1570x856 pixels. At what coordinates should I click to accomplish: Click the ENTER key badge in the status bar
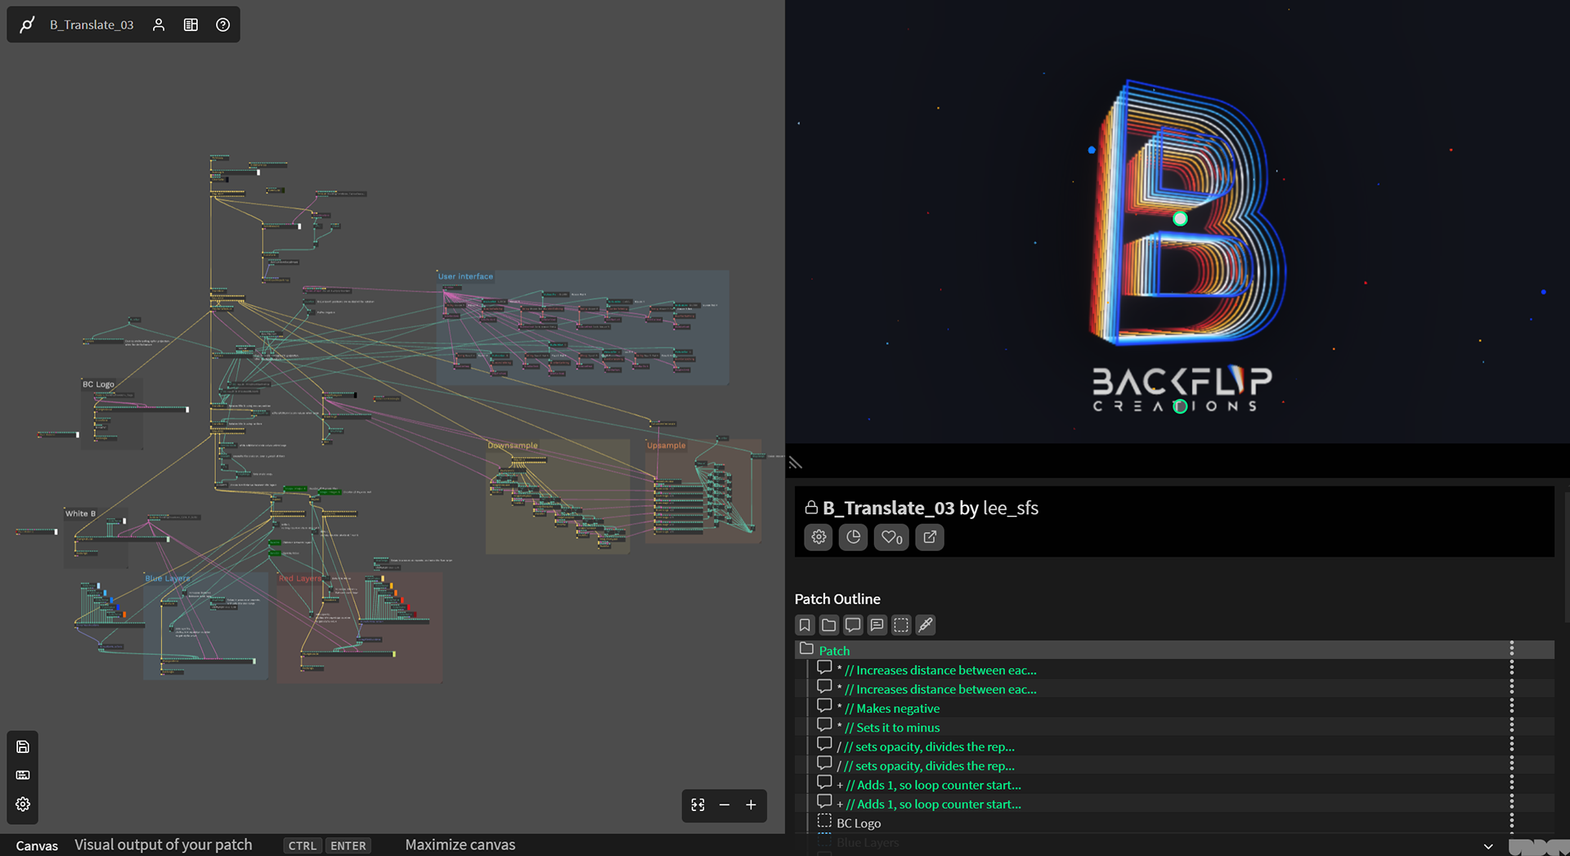click(348, 845)
